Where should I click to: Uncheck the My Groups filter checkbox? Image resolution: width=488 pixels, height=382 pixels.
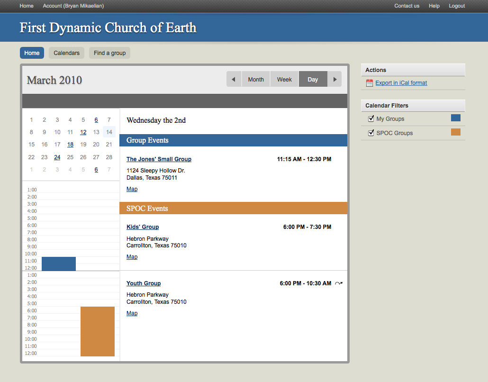[x=371, y=118]
